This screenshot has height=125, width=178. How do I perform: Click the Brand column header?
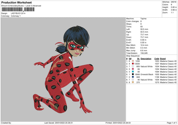click(163, 59)
